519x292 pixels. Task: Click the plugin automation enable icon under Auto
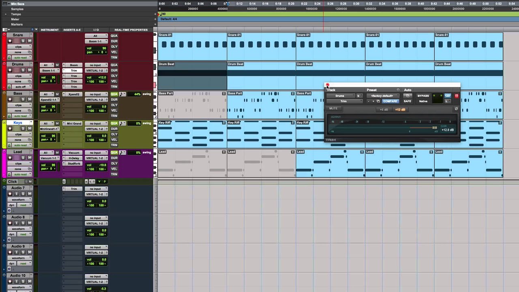tap(407, 96)
